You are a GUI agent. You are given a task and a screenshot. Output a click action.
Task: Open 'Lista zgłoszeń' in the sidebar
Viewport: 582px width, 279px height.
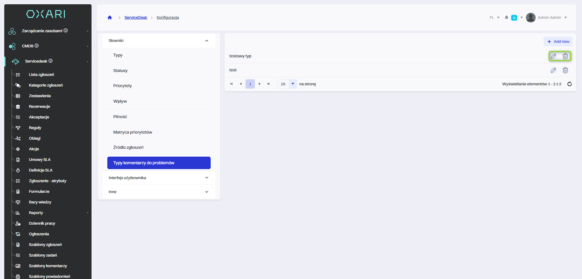click(x=41, y=75)
